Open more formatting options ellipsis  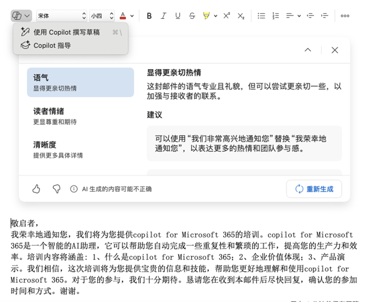tap(345, 16)
